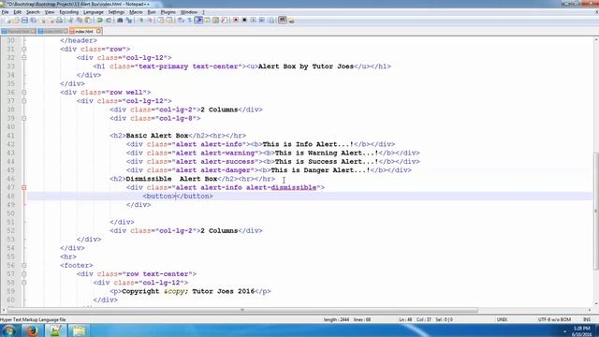The height and width of the screenshot is (337, 599).
Task: Open Find using the binoculars icon
Action: [120, 21]
